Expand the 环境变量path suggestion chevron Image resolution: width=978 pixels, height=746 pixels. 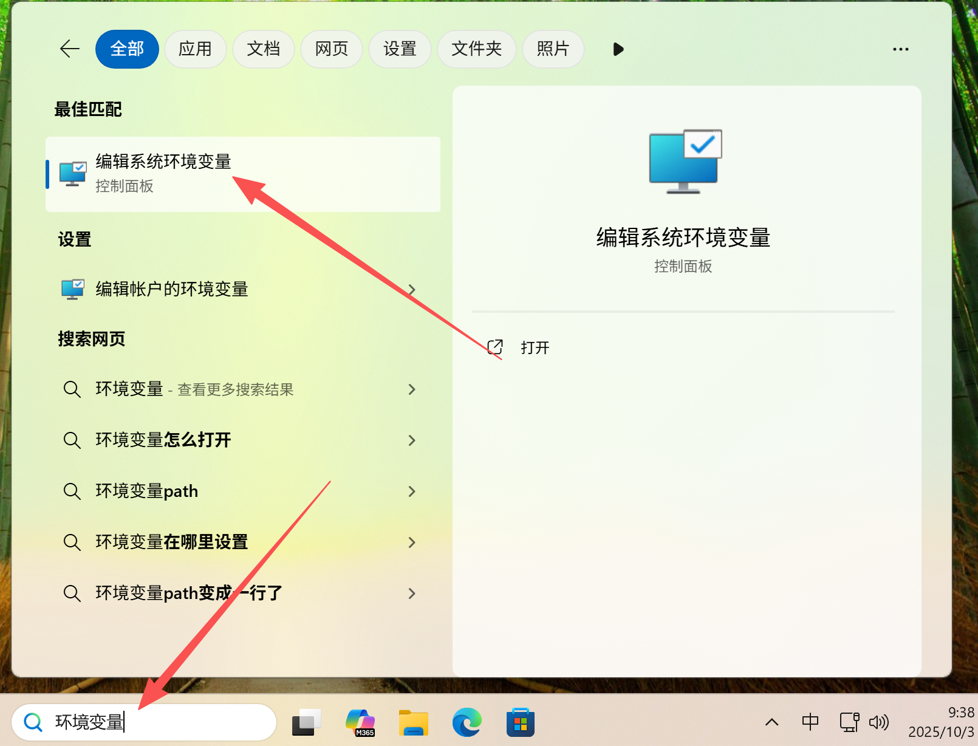tap(412, 491)
